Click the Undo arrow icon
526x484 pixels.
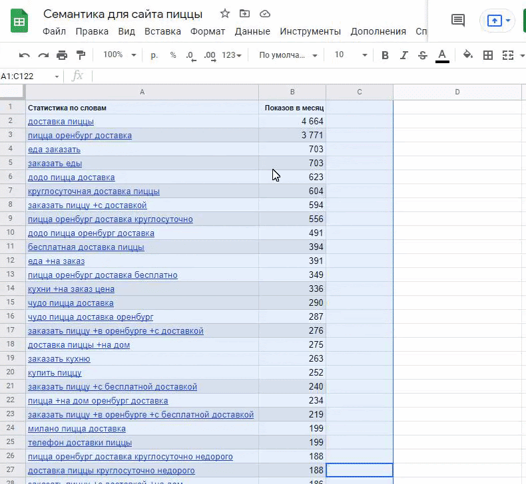pyautogui.click(x=25, y=55)
